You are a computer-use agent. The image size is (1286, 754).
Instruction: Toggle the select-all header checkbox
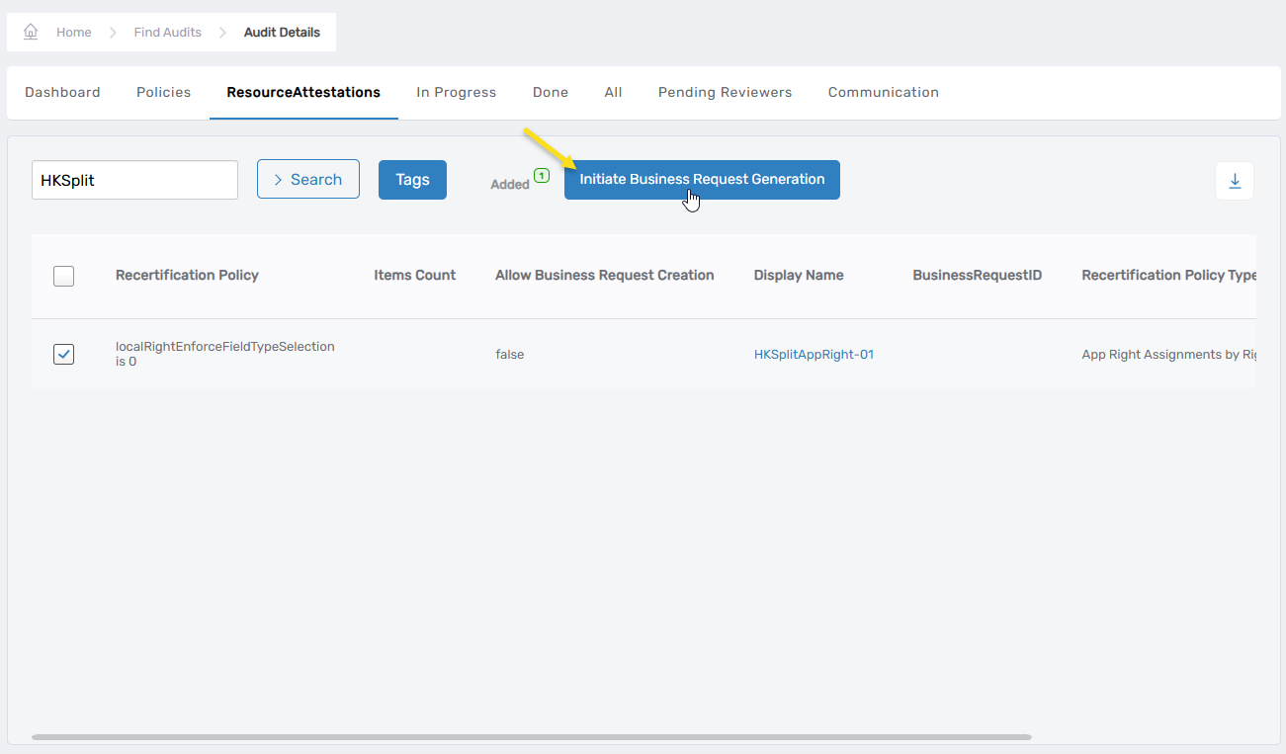[x=63, y=276]
